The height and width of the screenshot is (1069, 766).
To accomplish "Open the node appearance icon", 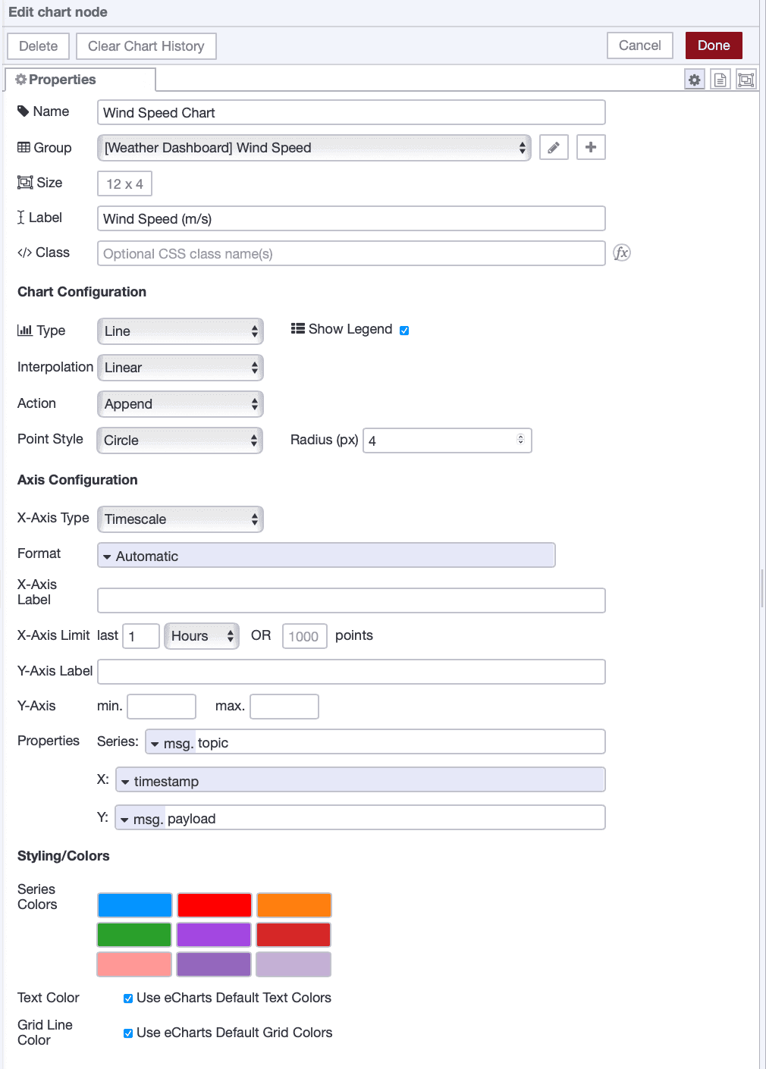I will (x=746, y=80).
